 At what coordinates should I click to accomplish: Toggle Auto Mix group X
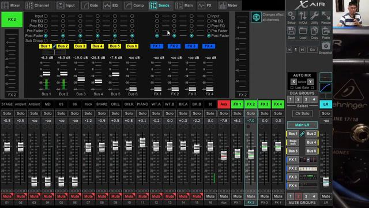pyautogui.click(x=293, y=82)
